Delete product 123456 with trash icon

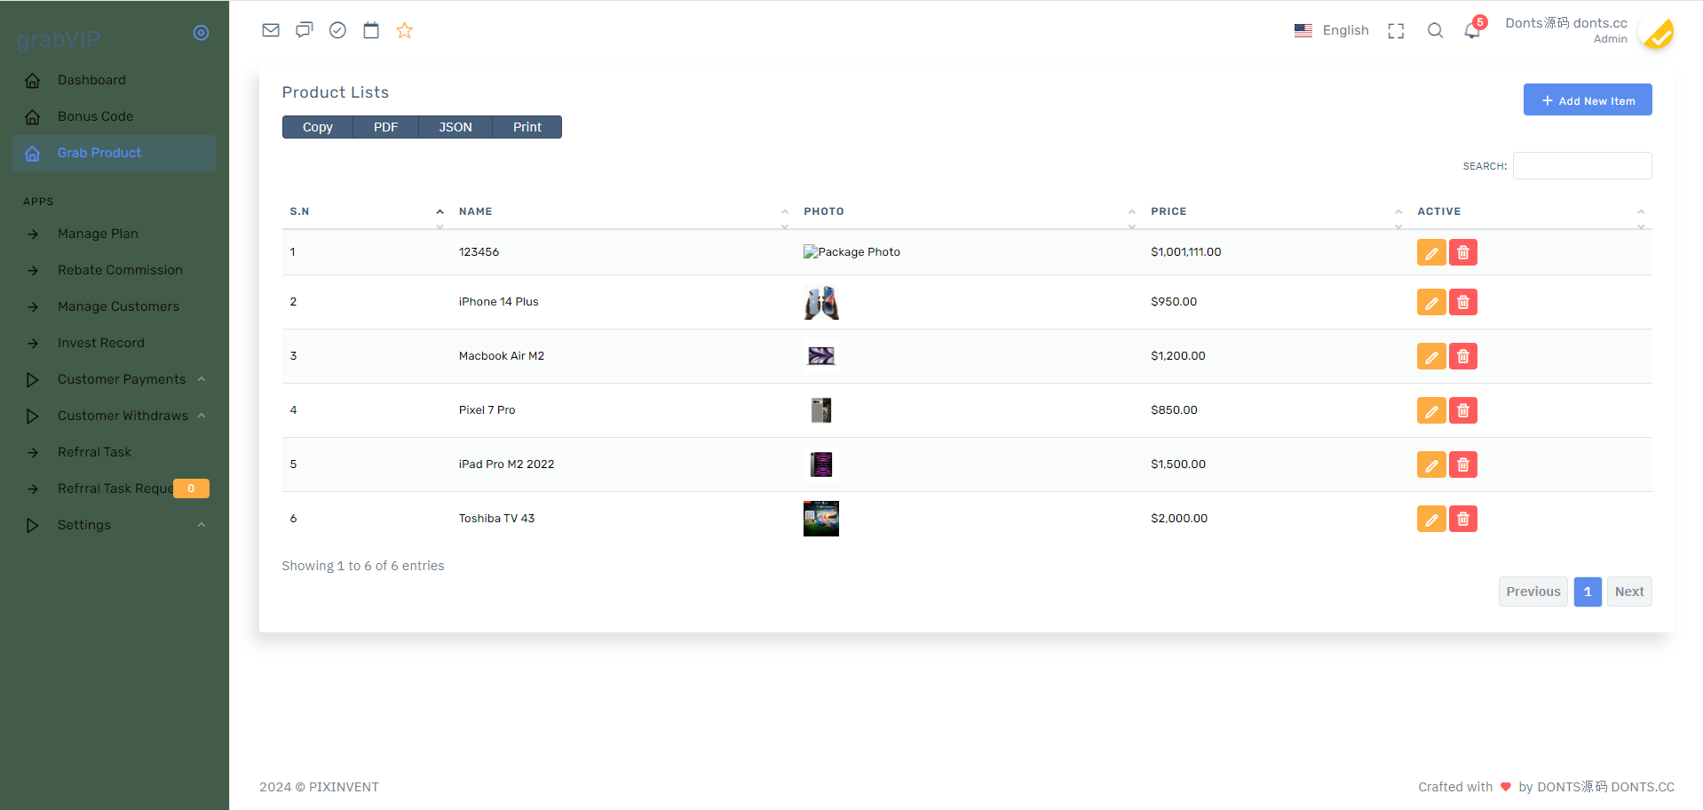(1463, 252)
